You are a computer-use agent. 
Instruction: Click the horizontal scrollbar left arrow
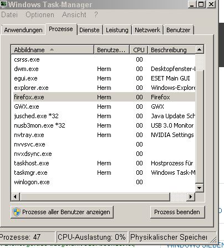[16, 196]
